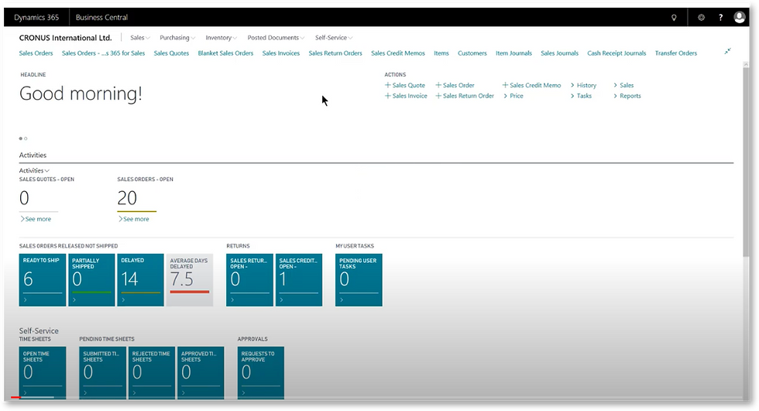
Task: Open the Customers link
Action: [x=472, y=53]
